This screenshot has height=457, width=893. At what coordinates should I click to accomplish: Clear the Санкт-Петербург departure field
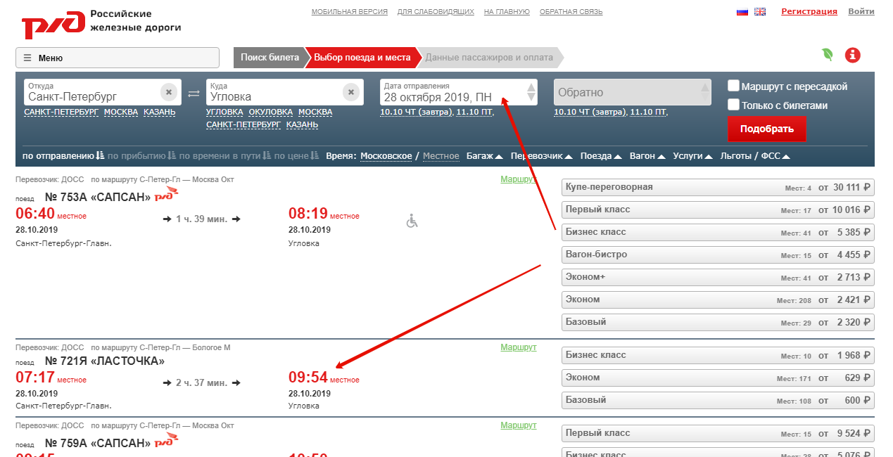(168, 92)
